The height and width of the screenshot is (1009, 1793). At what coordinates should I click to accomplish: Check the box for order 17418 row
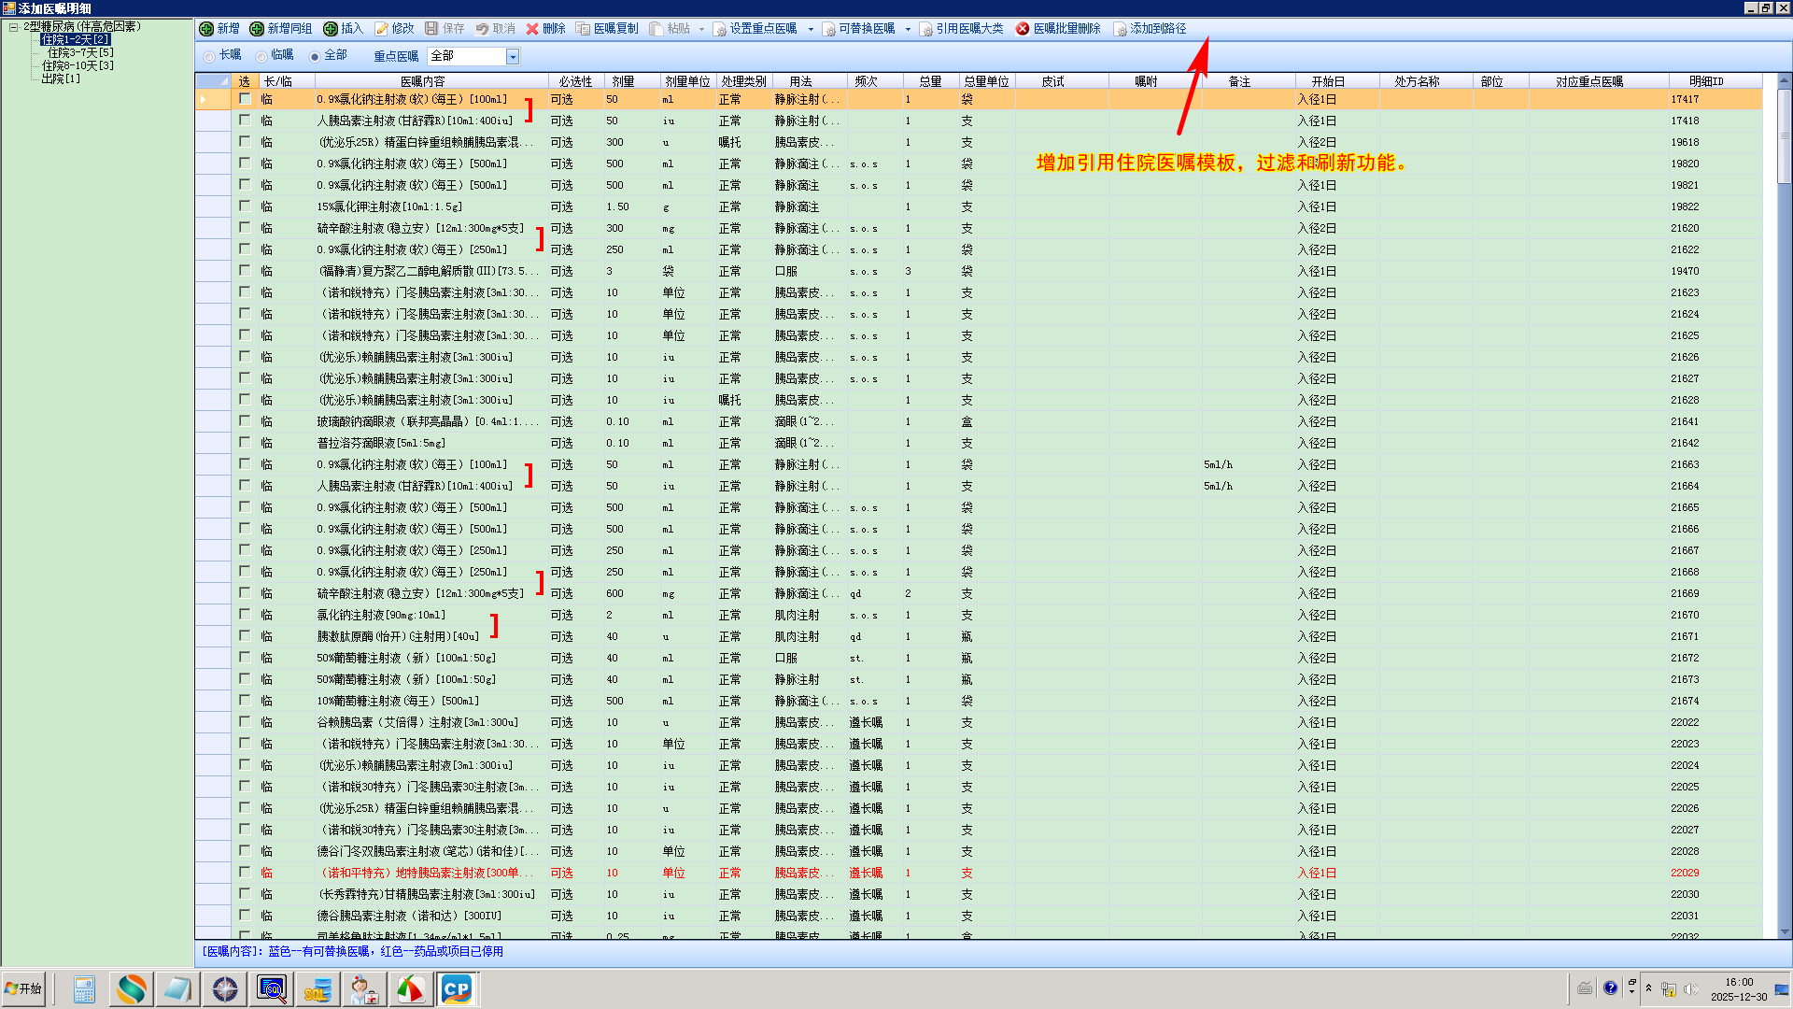pos(245,121)
